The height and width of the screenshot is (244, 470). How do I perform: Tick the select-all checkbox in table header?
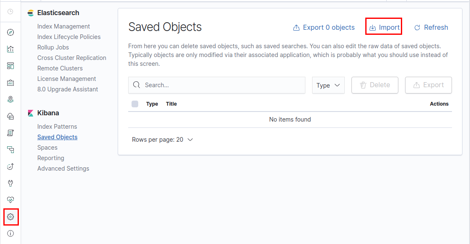click(135, 104)
